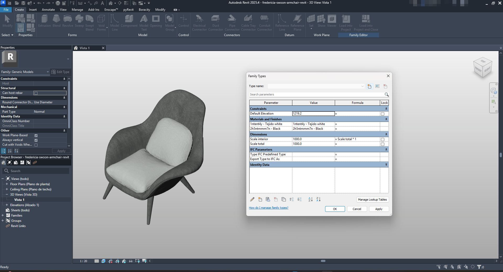
Task: Select the Revolve tool
Action: click(x=68, y=21)
